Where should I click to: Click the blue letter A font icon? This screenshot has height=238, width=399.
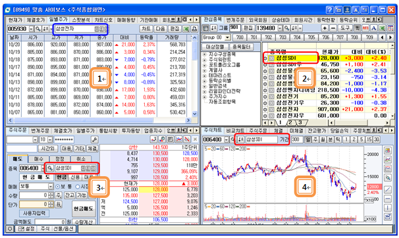pos(373,28)
